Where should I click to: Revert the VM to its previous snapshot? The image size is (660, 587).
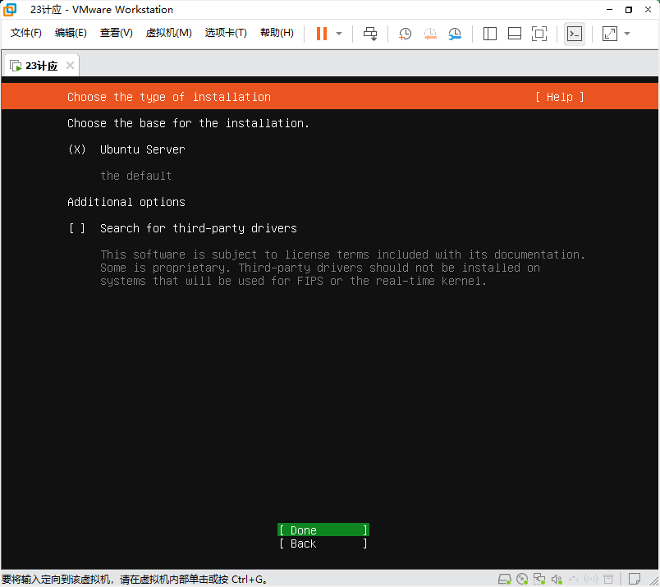click(x=430, y=34)
